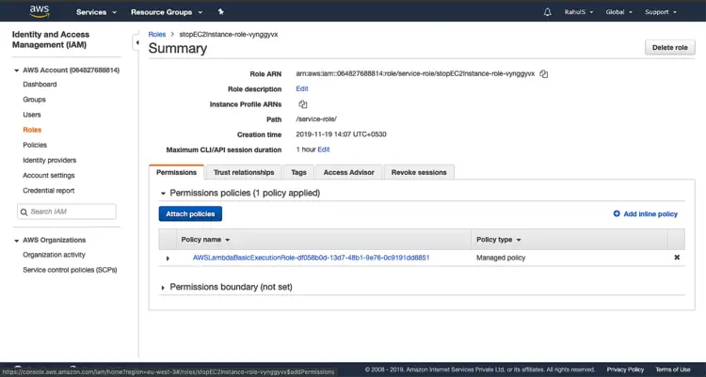Focus the Search IAM input field

tap(67, 212)
